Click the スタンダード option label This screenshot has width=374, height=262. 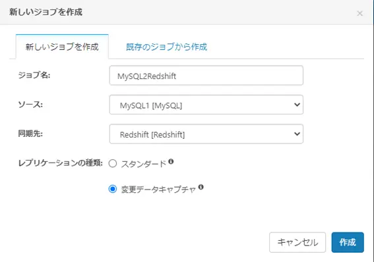(x=143, y=164)
